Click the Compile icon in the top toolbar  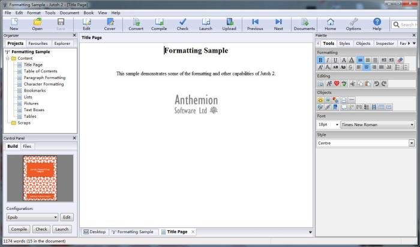coord(159,24)
